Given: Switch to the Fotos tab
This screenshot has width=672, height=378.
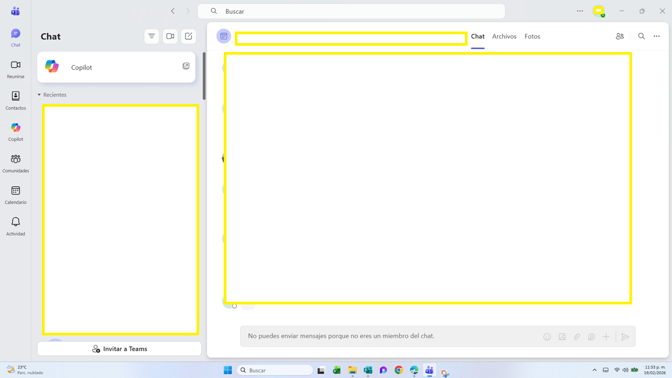Looking at the screenshot, I should [x=532, y=36].
